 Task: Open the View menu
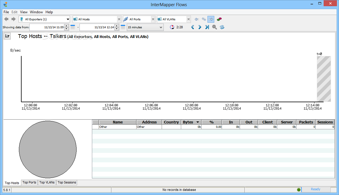click(x=24, y=12)
